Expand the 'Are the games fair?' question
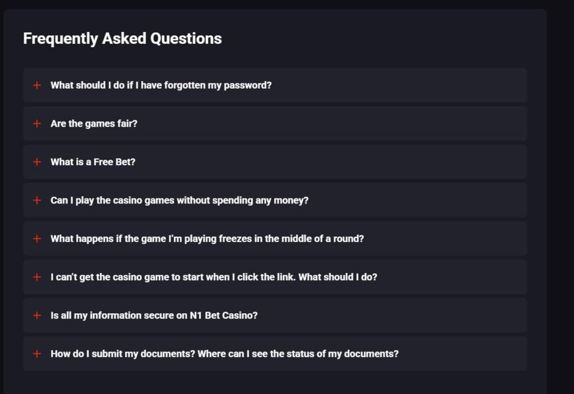 94,124
